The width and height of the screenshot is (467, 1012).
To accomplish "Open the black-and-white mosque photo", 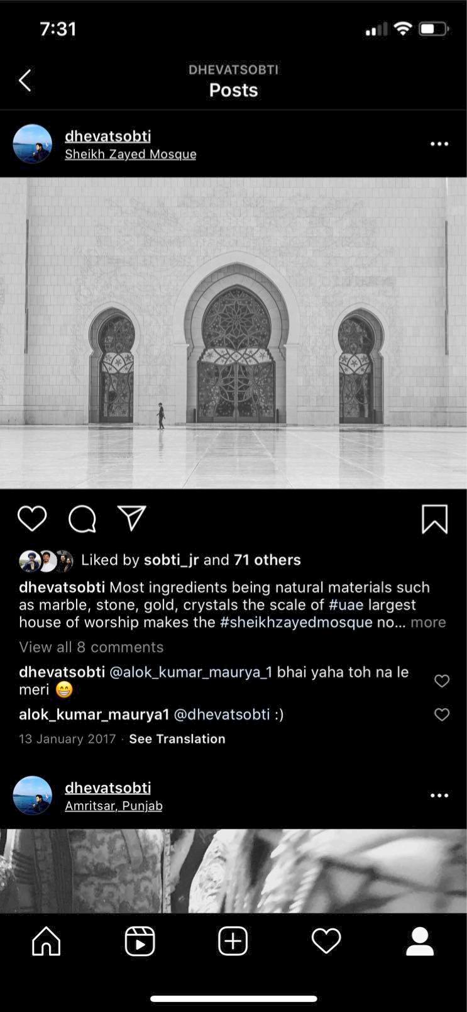I will click(x=233, y=333).
